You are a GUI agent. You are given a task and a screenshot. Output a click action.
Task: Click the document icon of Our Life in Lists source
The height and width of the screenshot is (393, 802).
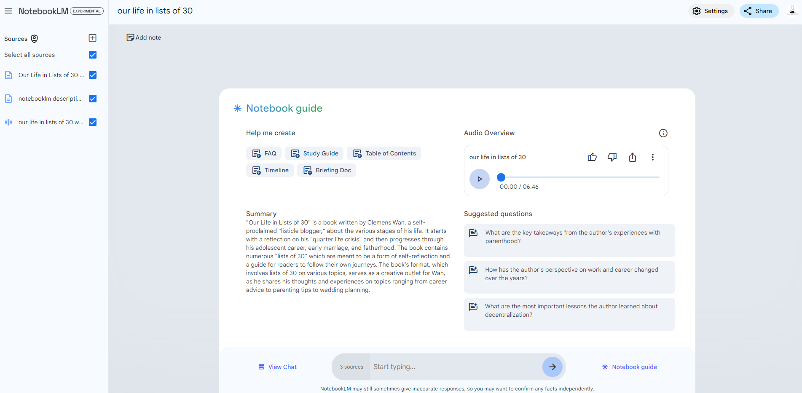tap(8, 75)
